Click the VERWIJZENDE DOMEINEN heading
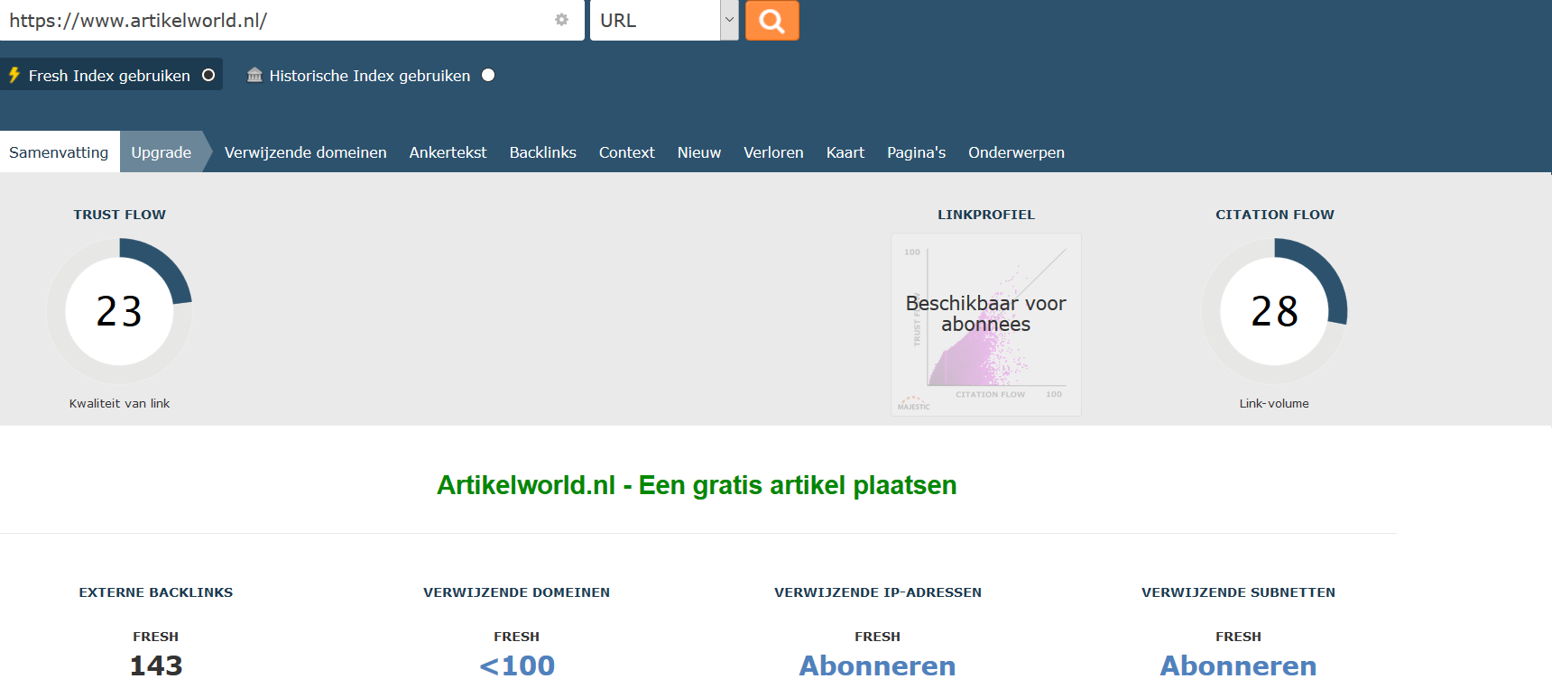 pos(517,592)
